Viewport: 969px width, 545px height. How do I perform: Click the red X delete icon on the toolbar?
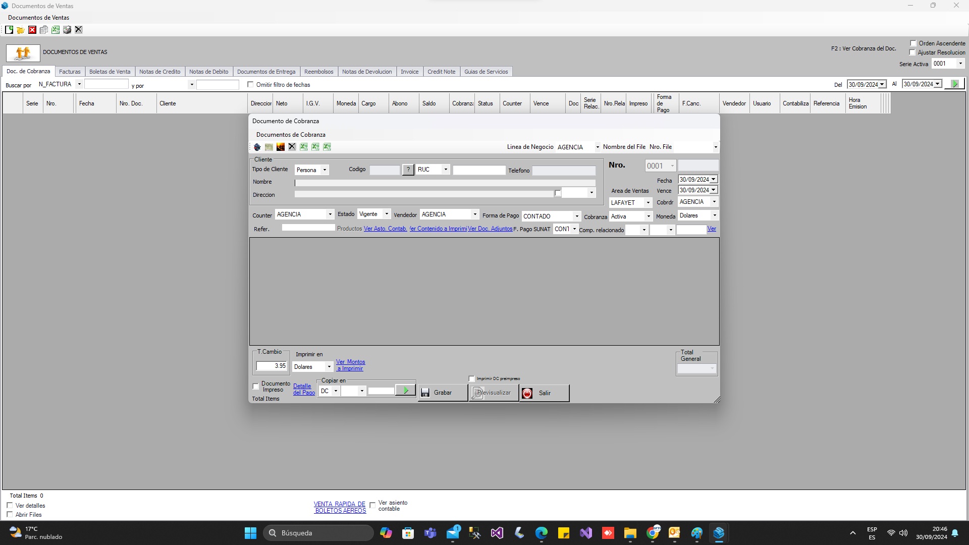(x=32, y=29)
